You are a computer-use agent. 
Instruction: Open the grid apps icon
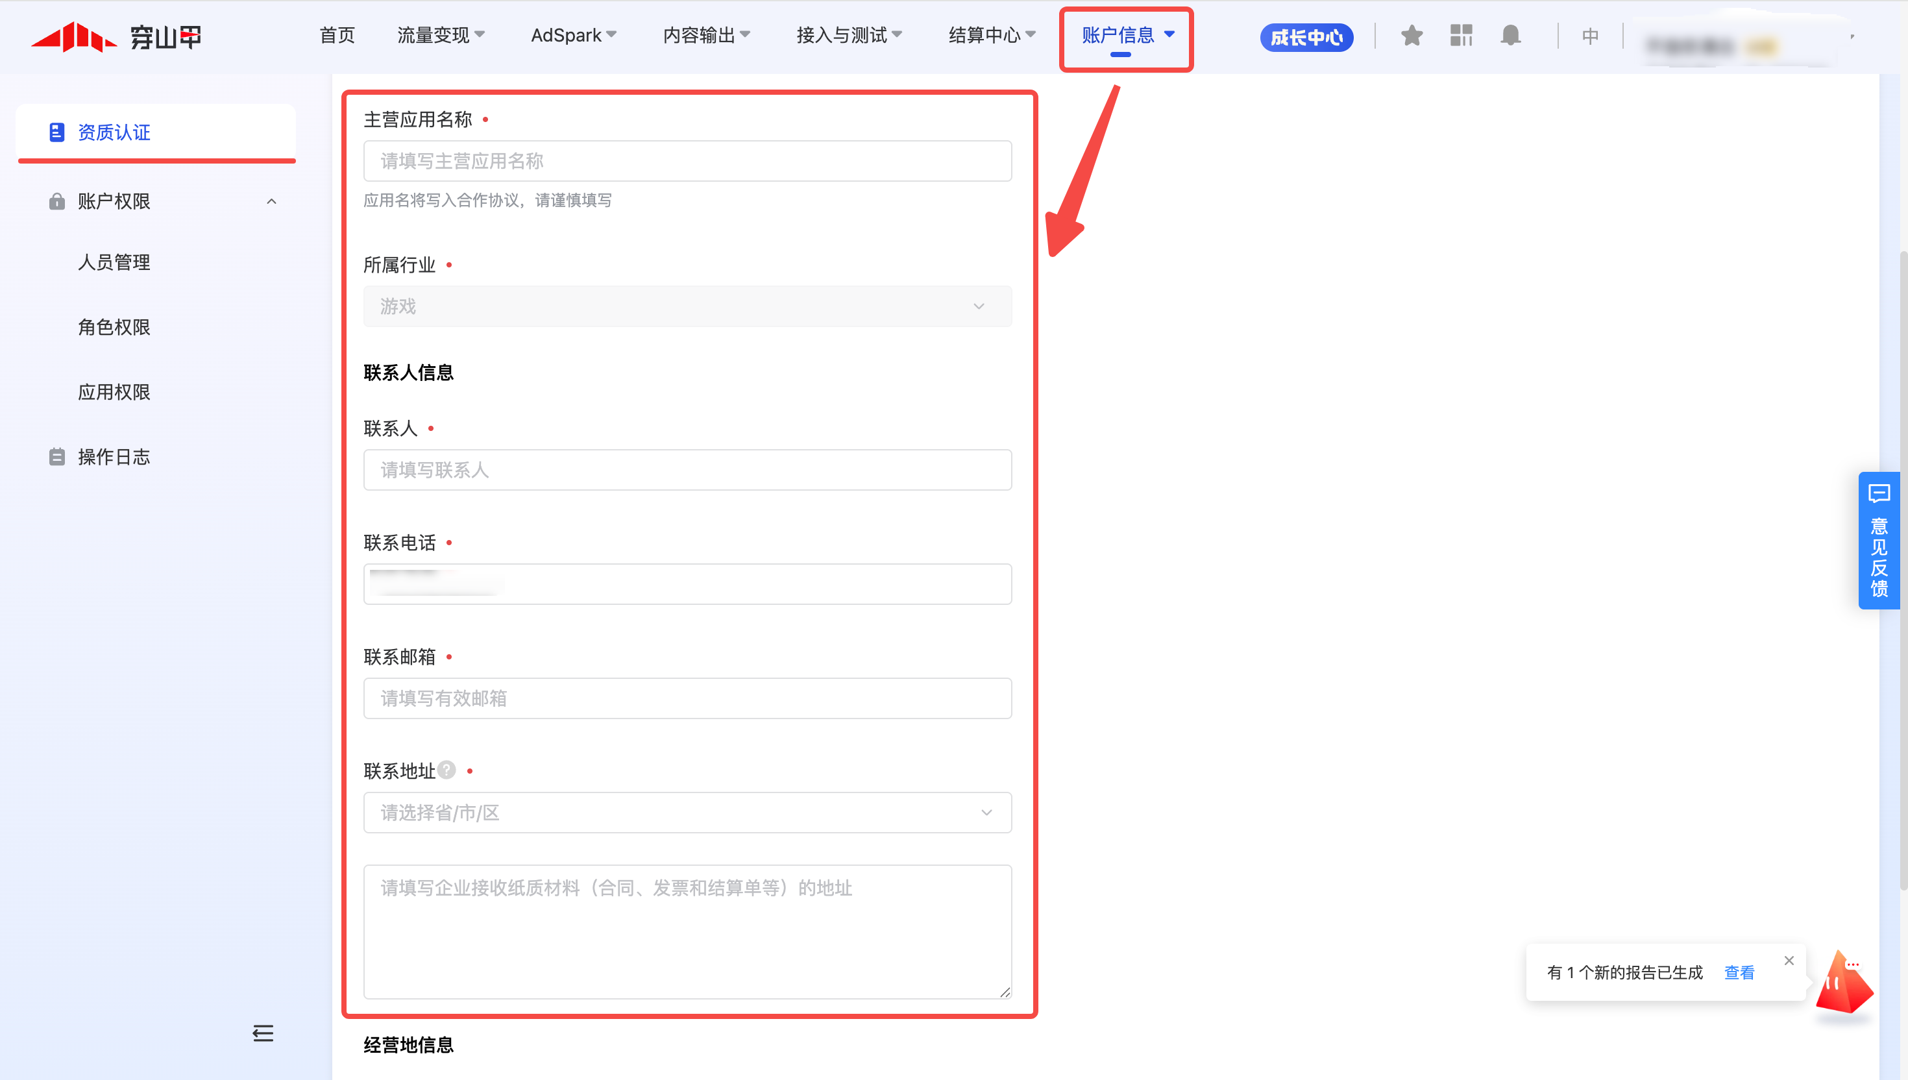(1461, 36)
